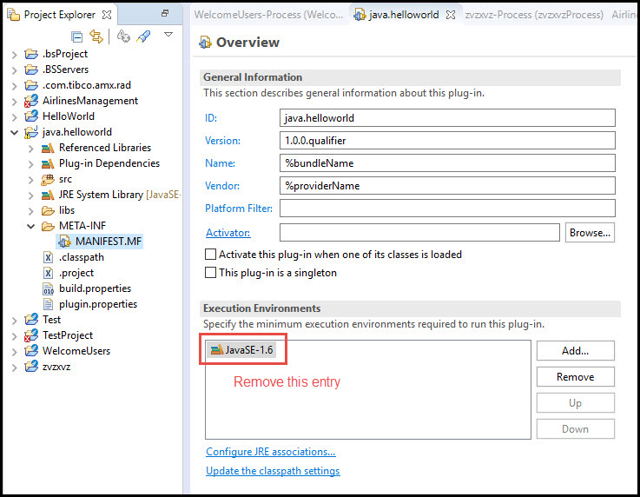Click the build.properties file icon

[x=49, y=288]
